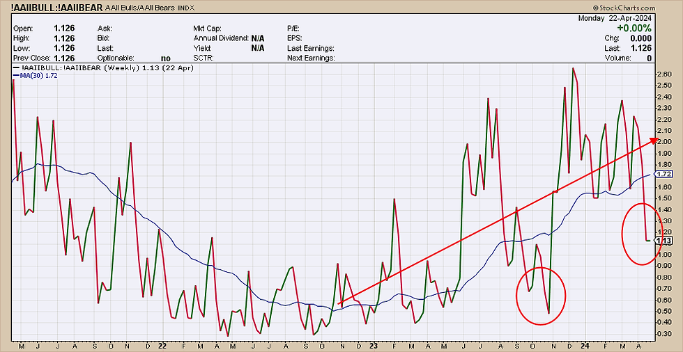Click the Volume value 0
683x352 pixels.
(x=649, y=58)
